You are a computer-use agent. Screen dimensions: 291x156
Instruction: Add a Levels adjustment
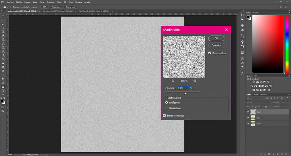point(257,82)
